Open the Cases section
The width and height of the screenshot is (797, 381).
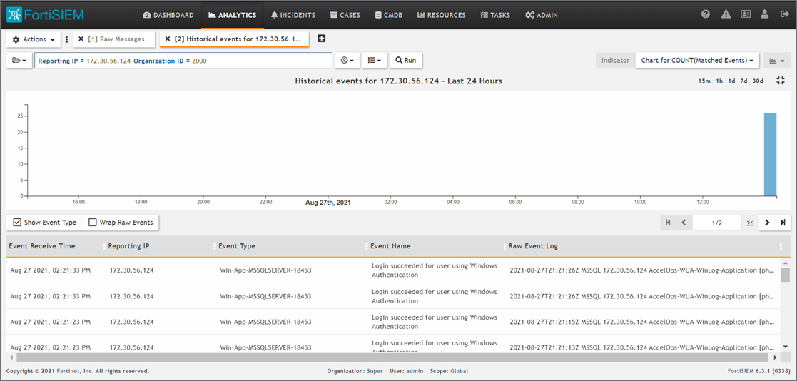pyautogui.click(x=345, y=15)
